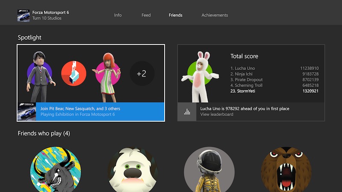
Task: Open the roaring bear friend gamerpic
Action: [286, 169]
